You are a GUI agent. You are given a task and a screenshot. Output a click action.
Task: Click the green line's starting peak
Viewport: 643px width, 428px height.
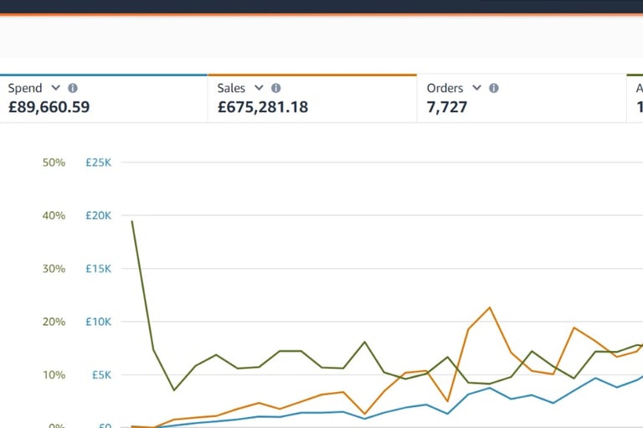132,221
